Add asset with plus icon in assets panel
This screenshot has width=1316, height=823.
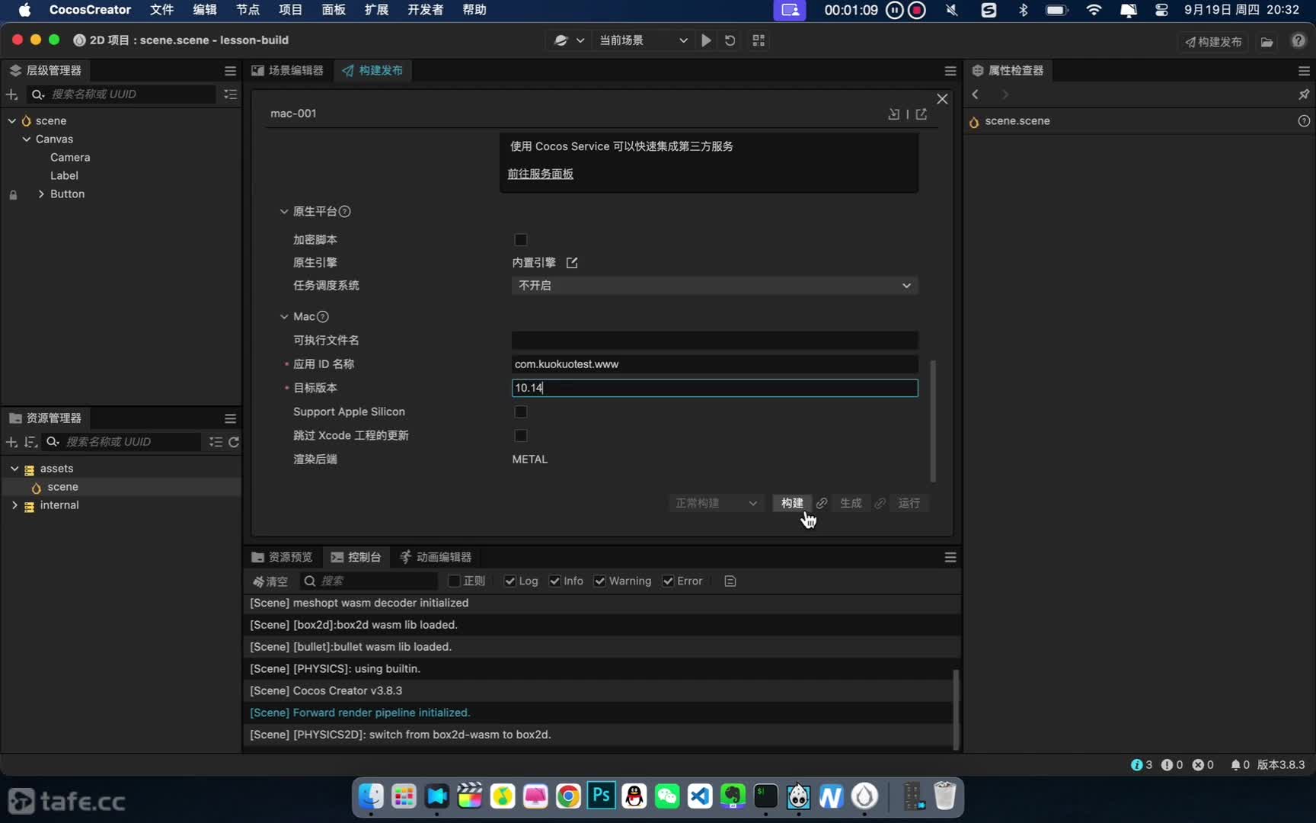pyautogui.click(x=11, y=442)
